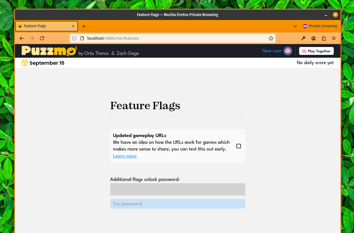Open the application hamburger menu
Image resolution: width=354 pixels, height=233 pixels.
(334, 38)
